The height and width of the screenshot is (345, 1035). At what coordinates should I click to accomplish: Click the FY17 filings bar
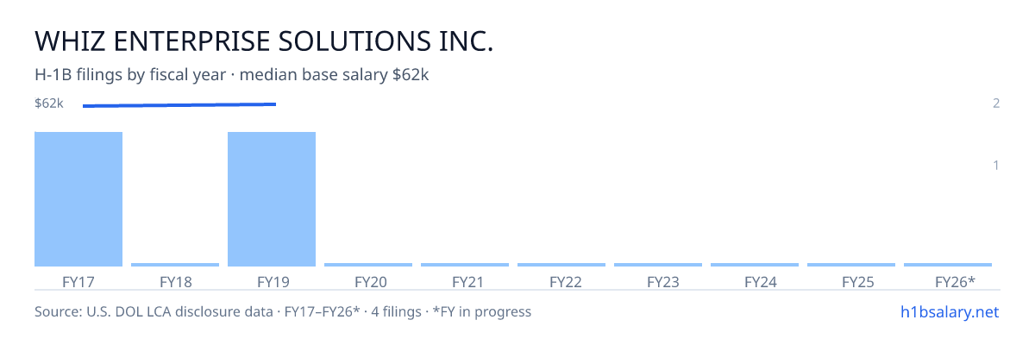78,199
